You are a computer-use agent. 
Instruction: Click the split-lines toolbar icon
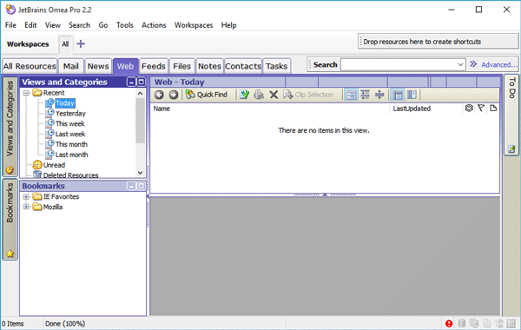pyautogui.click(x=379, y=95)
